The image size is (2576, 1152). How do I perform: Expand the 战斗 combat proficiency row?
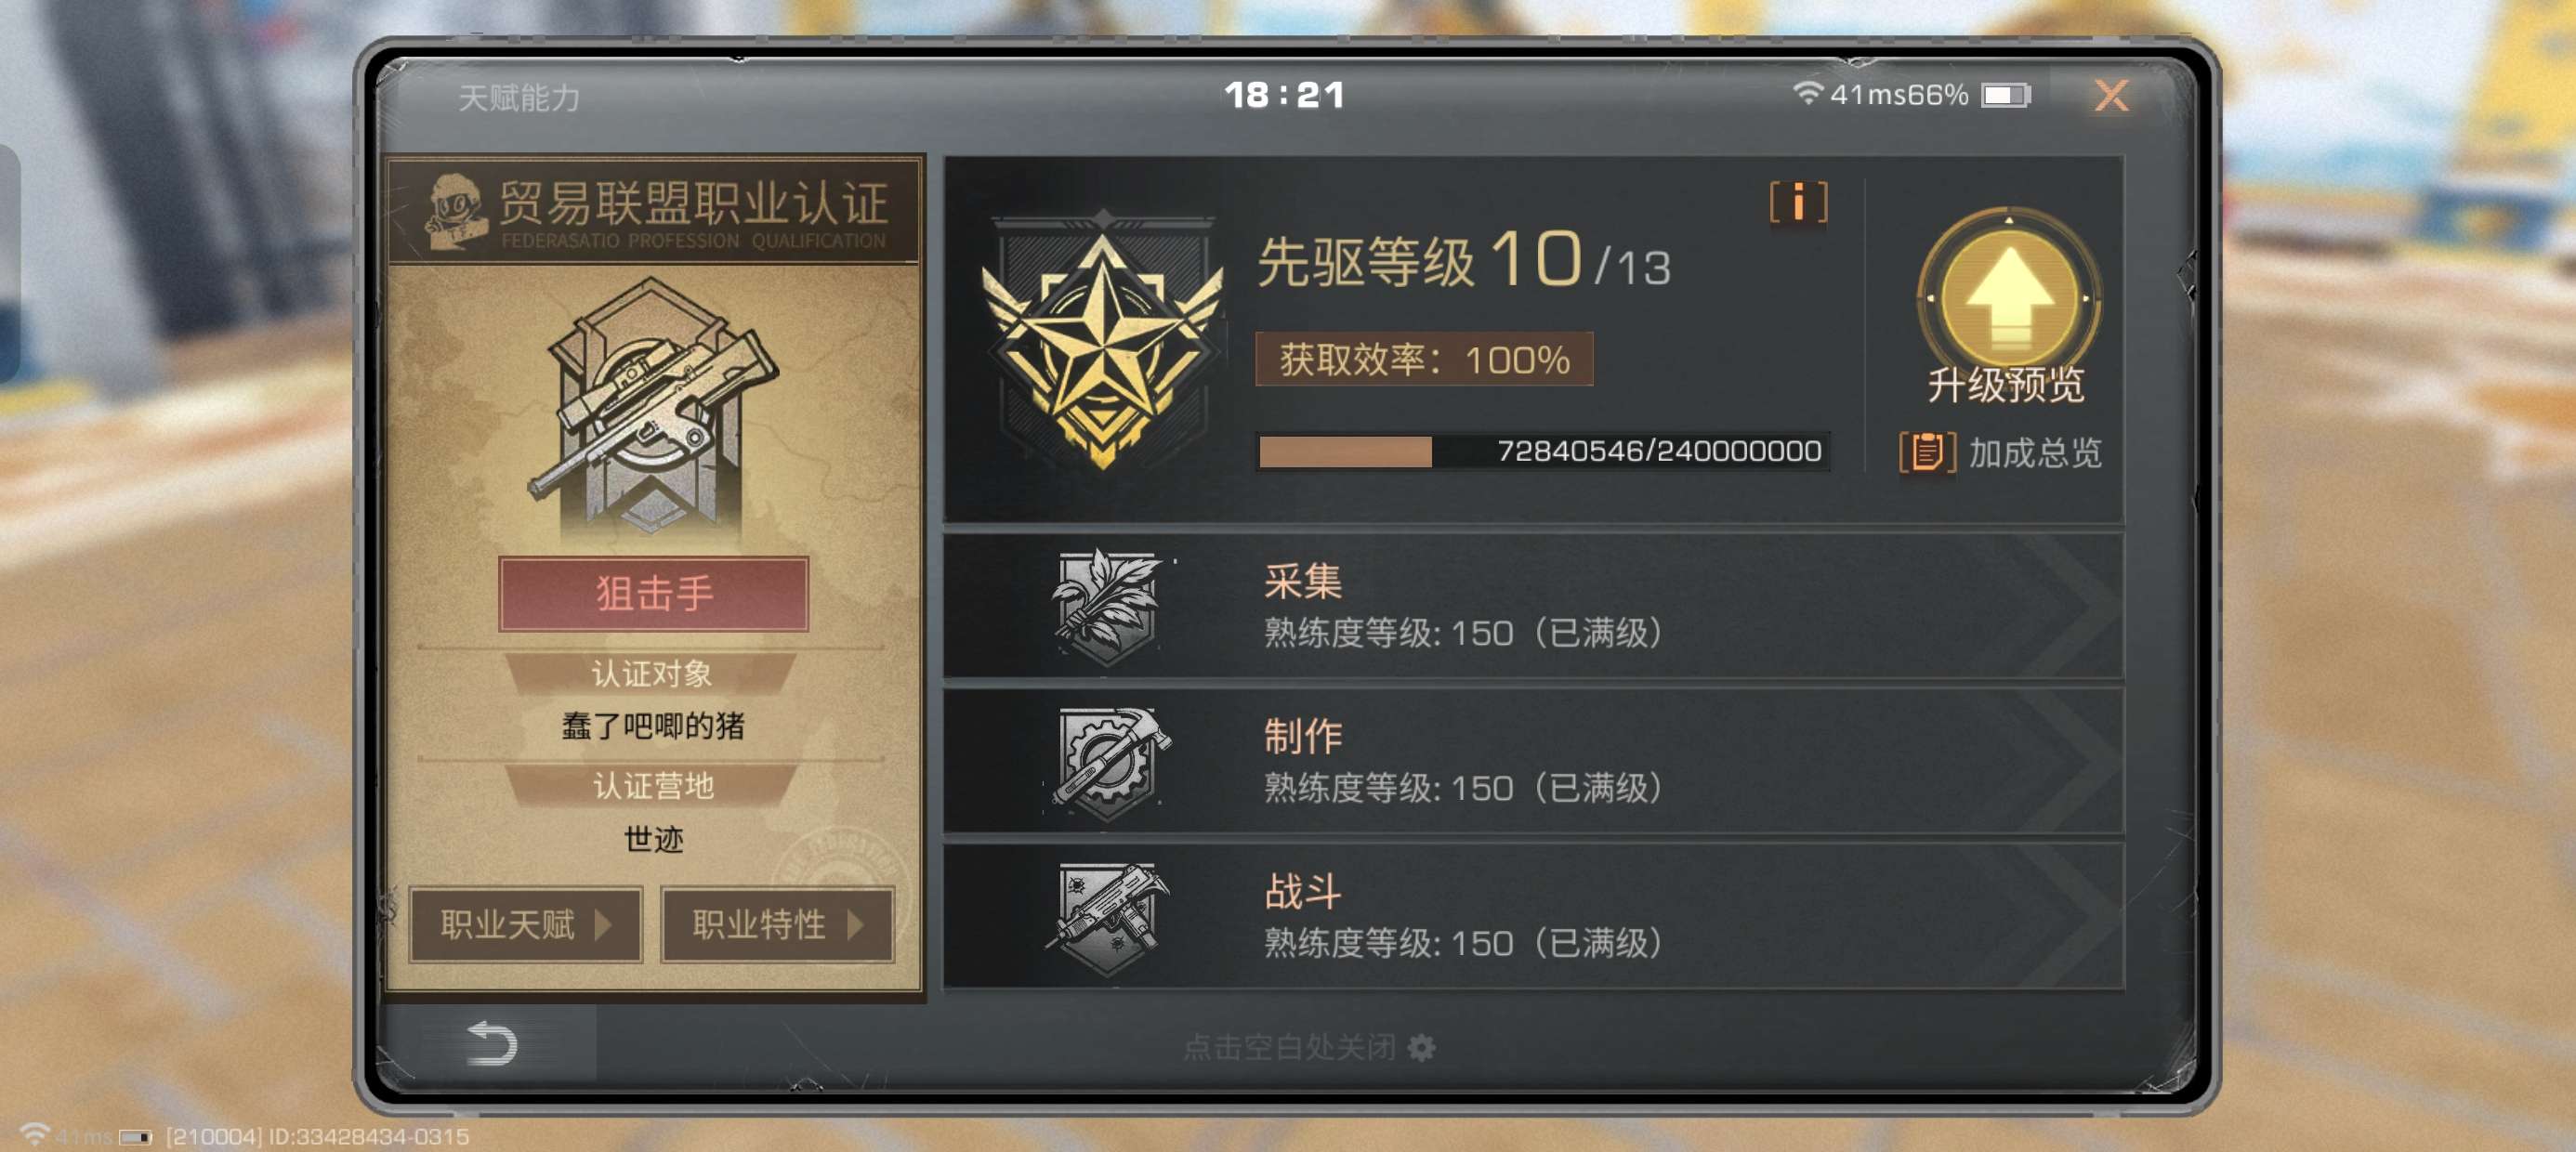click(x=1533, y=916)
